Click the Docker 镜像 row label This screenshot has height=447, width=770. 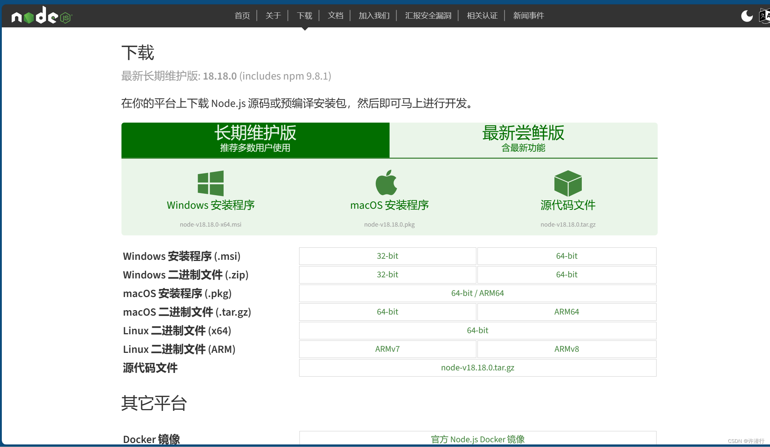click(151, 439)
